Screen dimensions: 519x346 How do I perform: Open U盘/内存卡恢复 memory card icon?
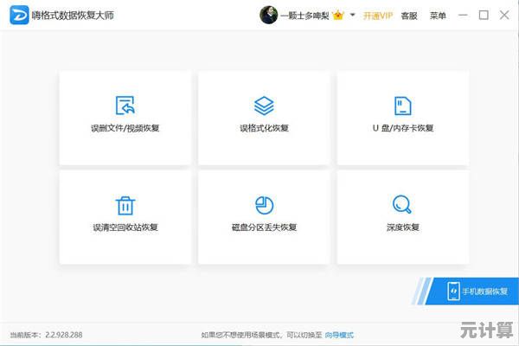click(402, 106)
